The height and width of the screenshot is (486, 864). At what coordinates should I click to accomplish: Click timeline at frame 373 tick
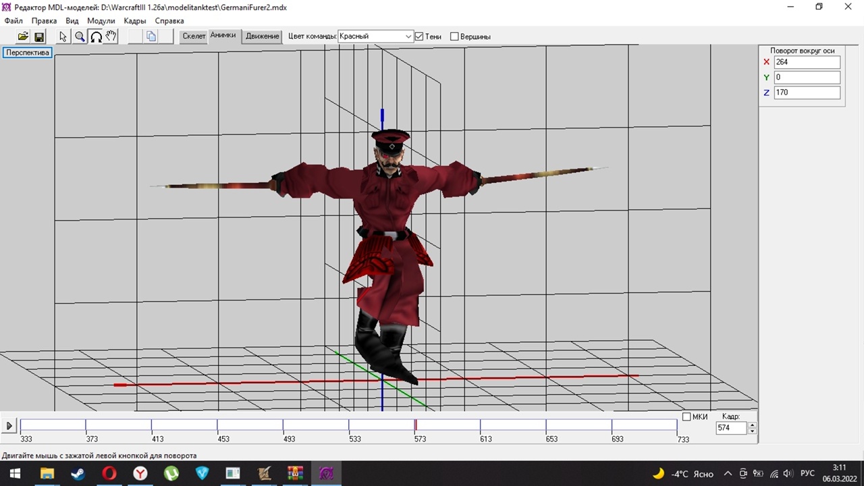pyautogui.click(x=86, y=426)
